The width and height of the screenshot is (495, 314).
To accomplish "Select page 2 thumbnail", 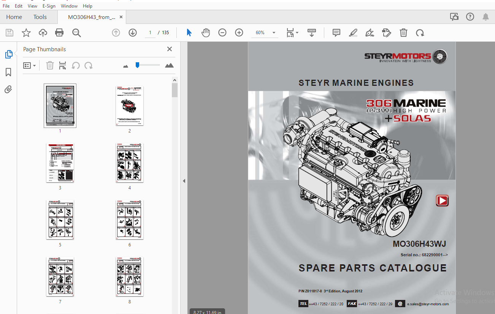I will (130, 106).
